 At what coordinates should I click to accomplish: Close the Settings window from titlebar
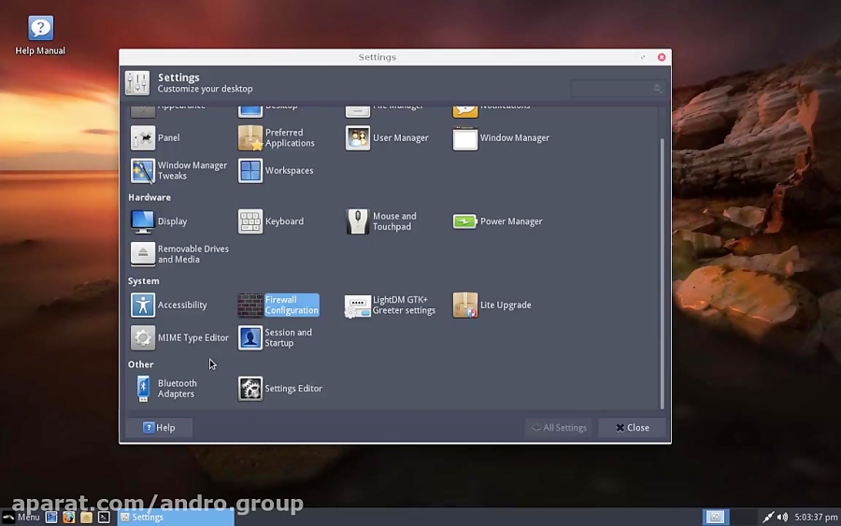[x=662, y=57]
